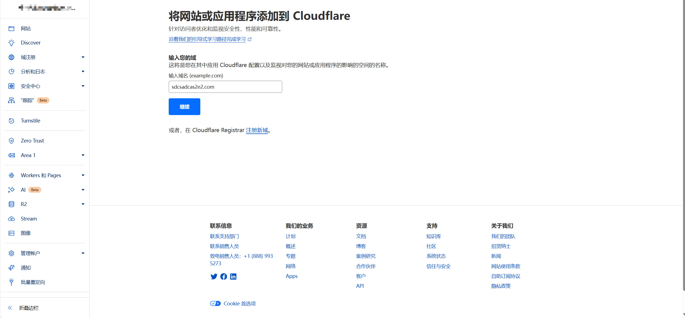Open Cloudflare Twitter page icon
Image resolution: width=685 pixels, height=318 pixels.
tap(214, 277)
